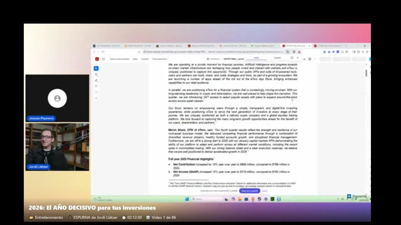Click the red warning triangle icon in address bar

coord(299,52)
